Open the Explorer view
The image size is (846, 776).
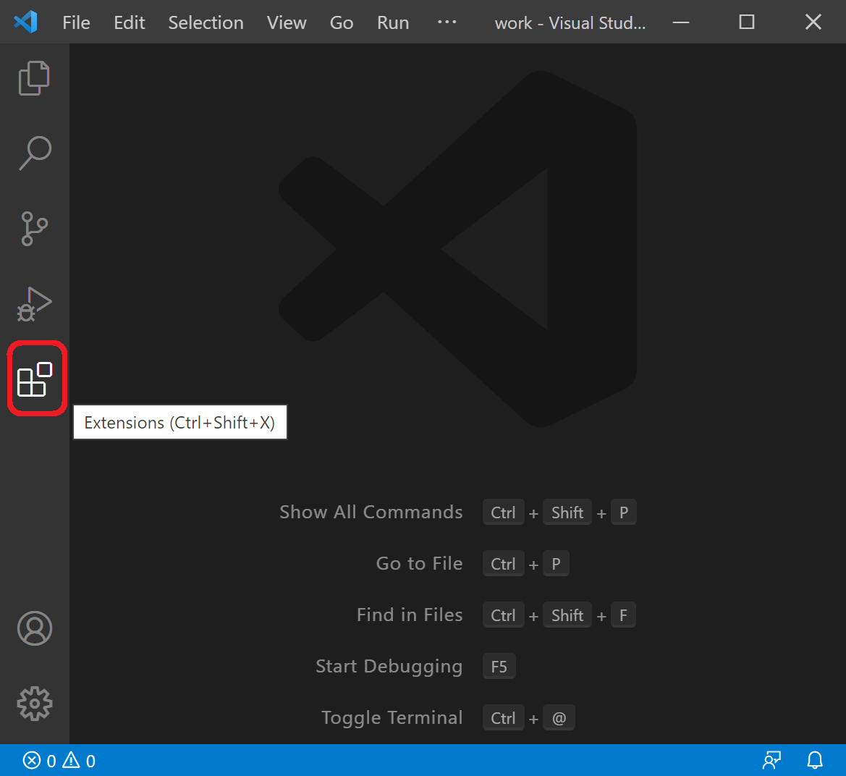(x=35, y=78)
